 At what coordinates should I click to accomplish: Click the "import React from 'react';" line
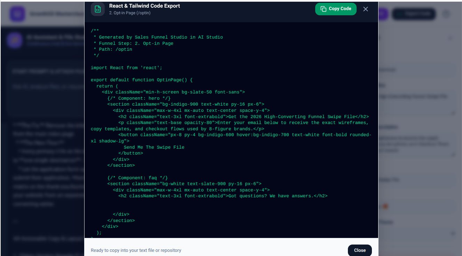click(127, 68)
